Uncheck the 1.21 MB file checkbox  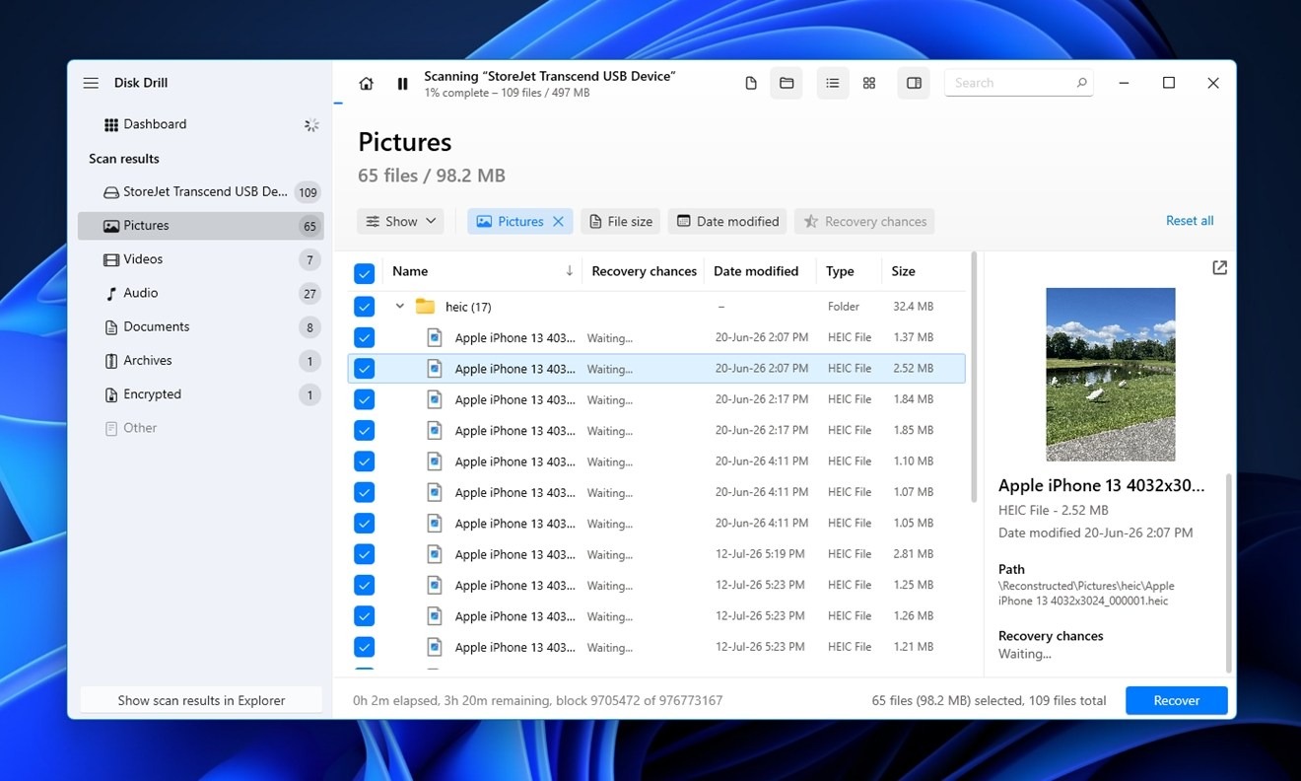click(364, 647)
